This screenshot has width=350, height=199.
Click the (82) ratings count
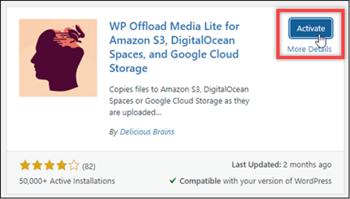tap(89, 166)
